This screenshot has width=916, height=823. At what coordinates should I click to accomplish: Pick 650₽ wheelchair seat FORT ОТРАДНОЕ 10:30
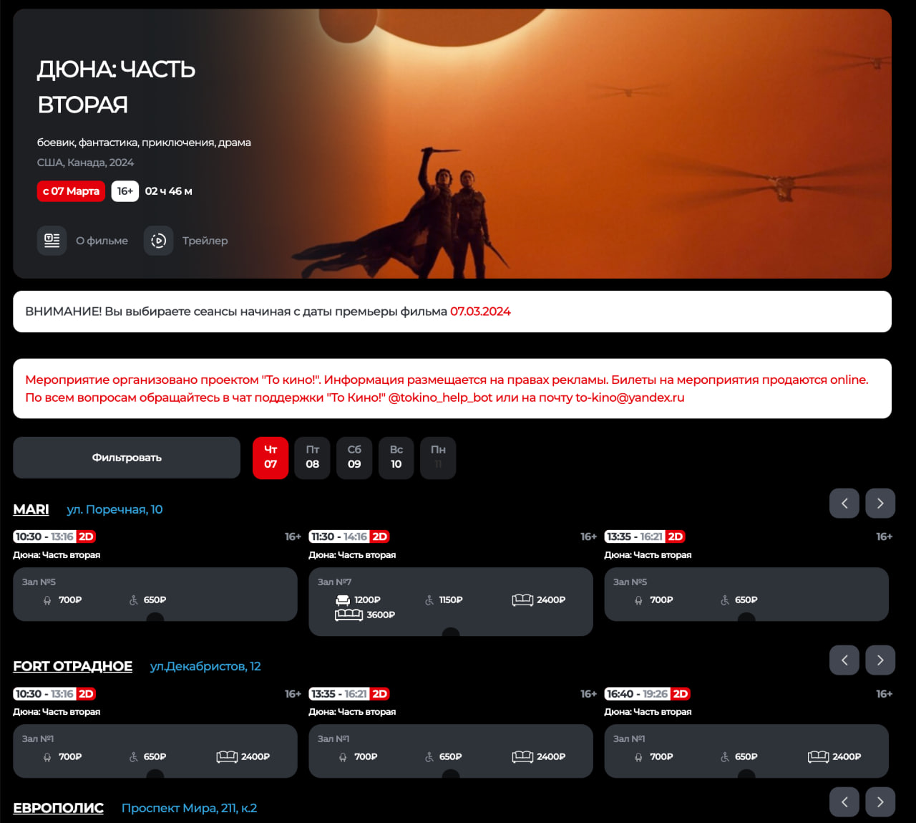point(147,757)
